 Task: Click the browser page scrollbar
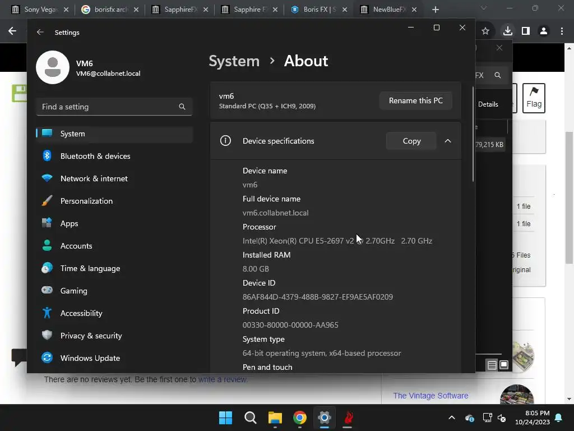(569, 198)
